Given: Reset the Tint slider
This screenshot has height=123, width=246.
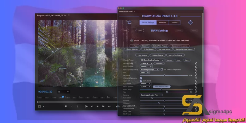Looking at the screenshot, I should (x=196, y=92).
